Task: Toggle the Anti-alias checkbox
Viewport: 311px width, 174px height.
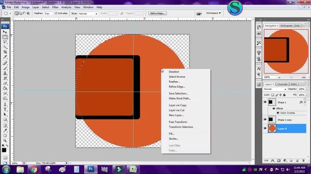Action: (56, 13)
